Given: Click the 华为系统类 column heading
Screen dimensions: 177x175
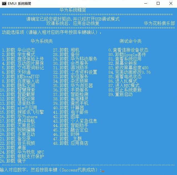Looking at the screenshot, I should 42,41.
